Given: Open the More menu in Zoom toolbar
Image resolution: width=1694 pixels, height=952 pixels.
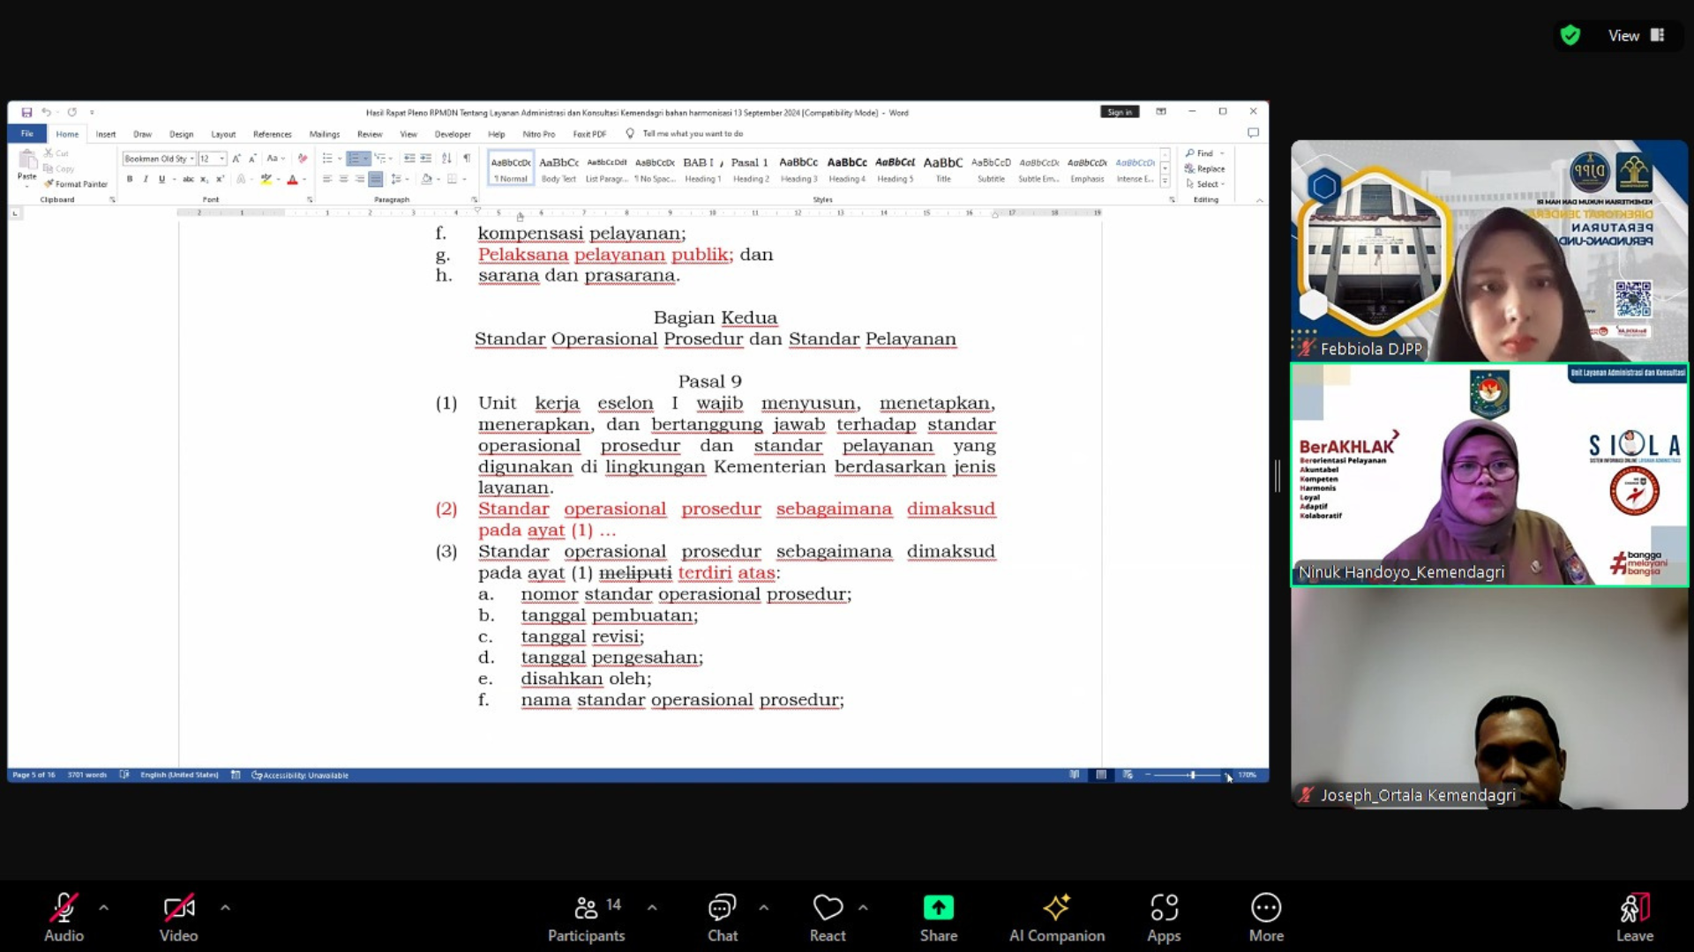Looking at the screenshot, I should coord(1266,918).
